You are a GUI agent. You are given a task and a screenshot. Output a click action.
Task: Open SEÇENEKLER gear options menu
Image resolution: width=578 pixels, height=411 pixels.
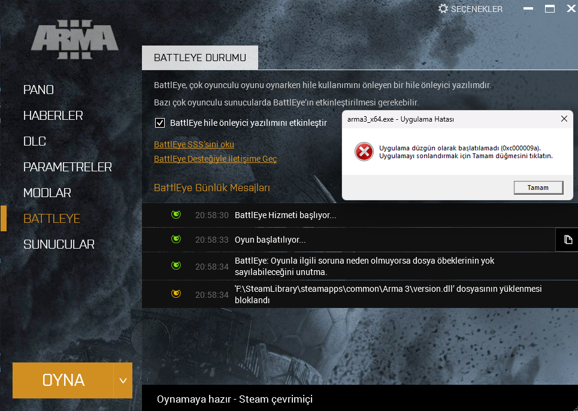[470, 9]
